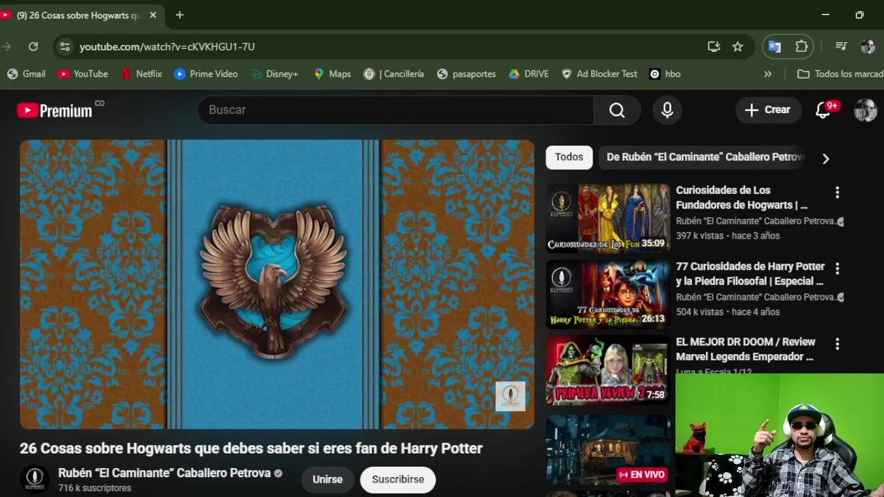Open the Netflix bookmark

[142, 74]
